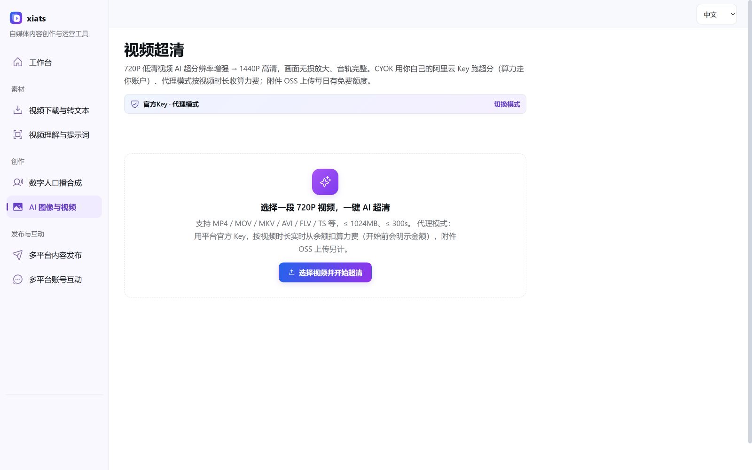Click the 自媒体内容创作与运营工具 tagline

[x=49, y=34]
